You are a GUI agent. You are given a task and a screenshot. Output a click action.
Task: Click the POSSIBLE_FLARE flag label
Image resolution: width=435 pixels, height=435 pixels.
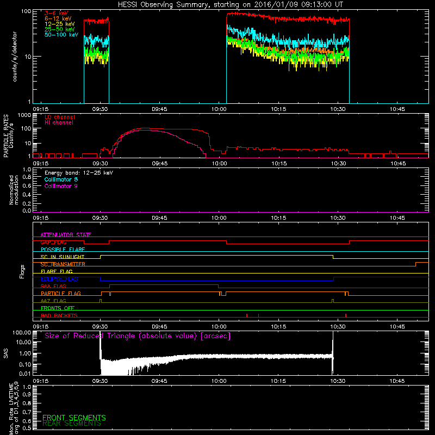[63, 250]
